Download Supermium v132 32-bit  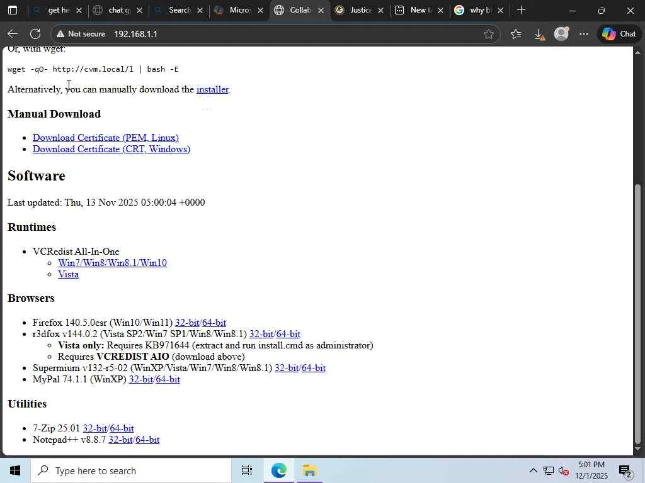[x=287, y=368]
